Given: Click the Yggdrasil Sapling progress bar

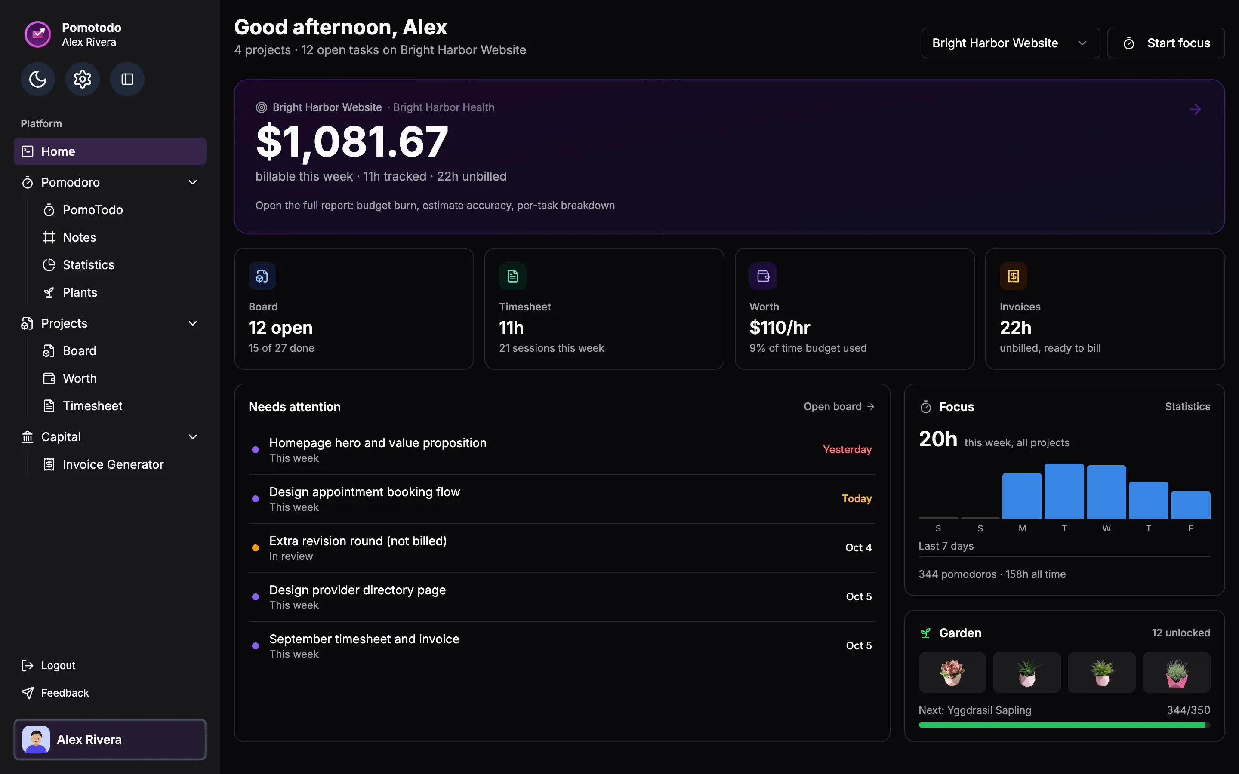Looking at the screenshot, I should [1064, 725].
